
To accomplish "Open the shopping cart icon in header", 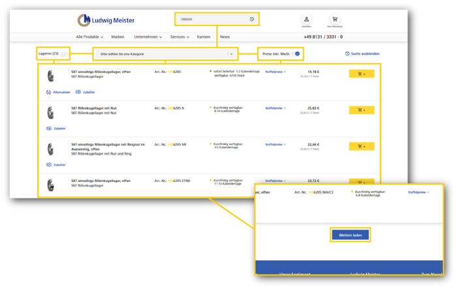I will (x=335, y=20).
